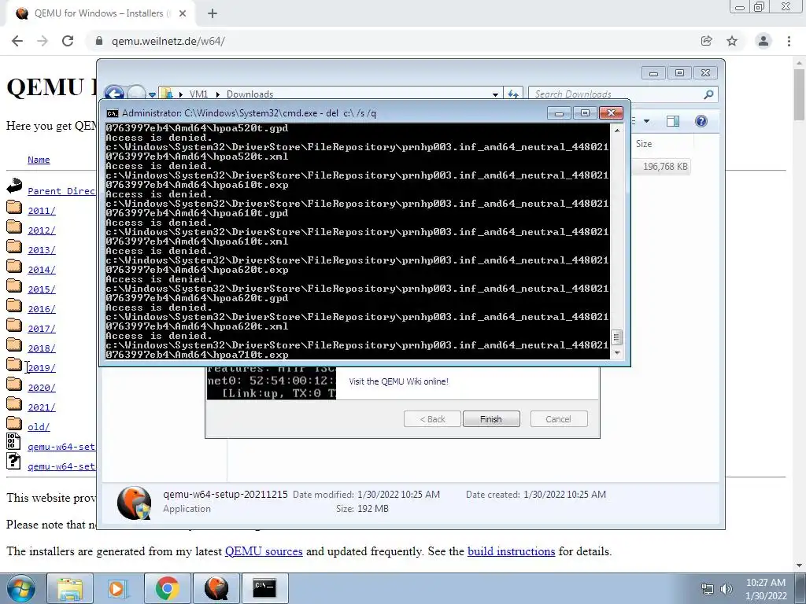Open the 2017/ folder link
806x604 pixels.
(x=42, y=329)
